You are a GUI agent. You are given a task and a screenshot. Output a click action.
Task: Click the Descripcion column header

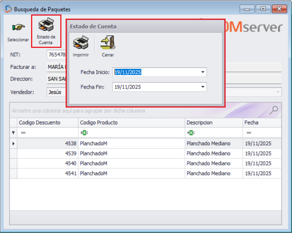point(214,123)
